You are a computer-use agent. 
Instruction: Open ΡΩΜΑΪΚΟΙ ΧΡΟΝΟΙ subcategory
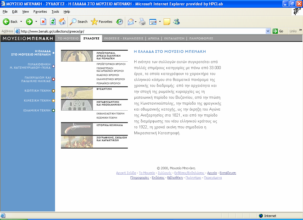(x=108, y=84)
